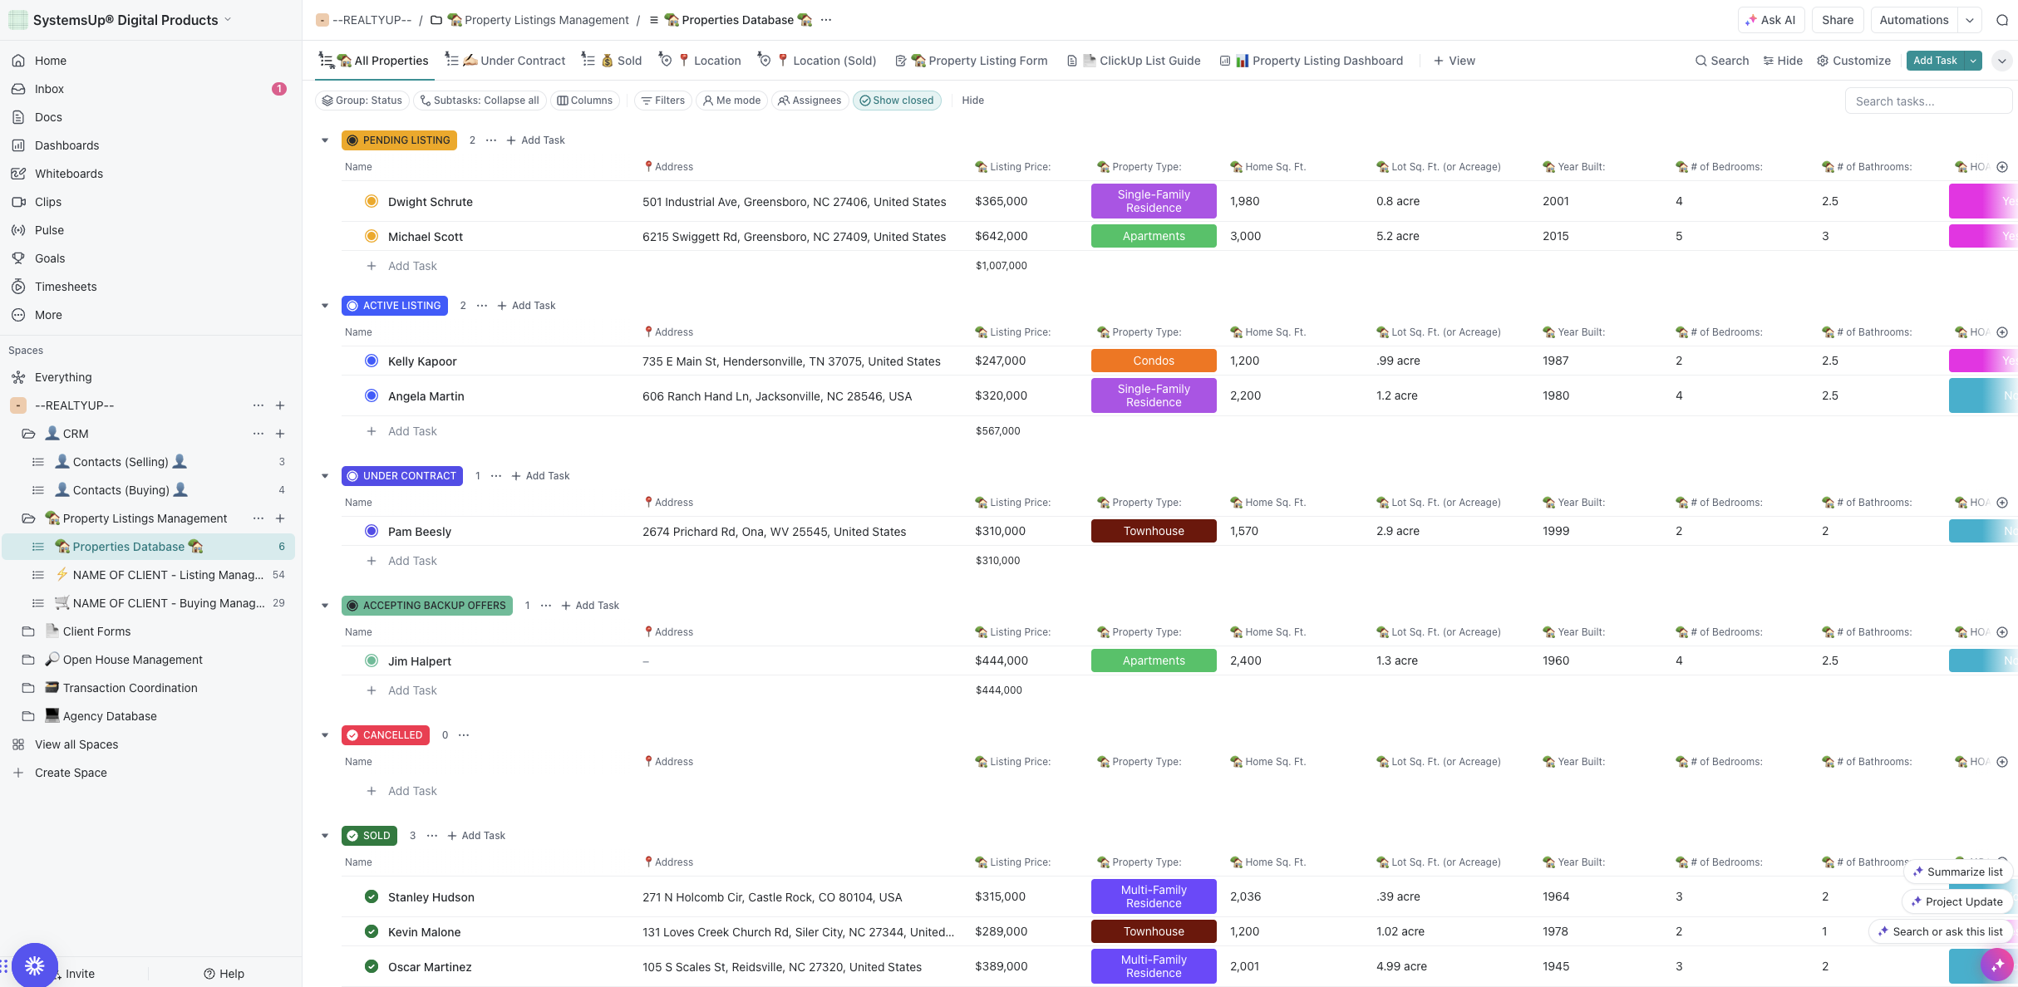Click into the Search tasks field
The image size is (2018, 987).
tap(1927, 101)
